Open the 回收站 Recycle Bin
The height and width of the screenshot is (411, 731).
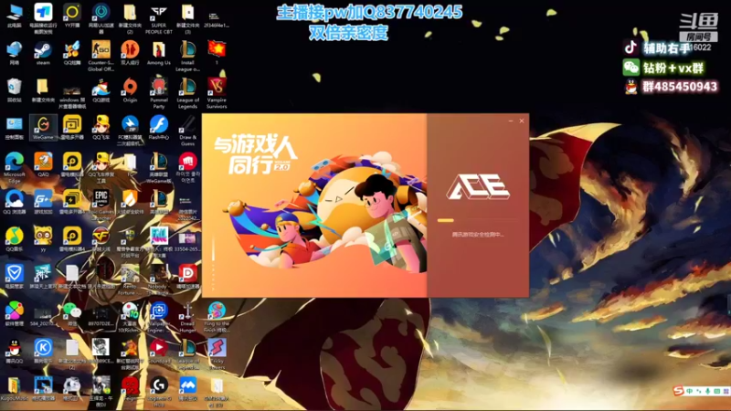tap(14, 90)
